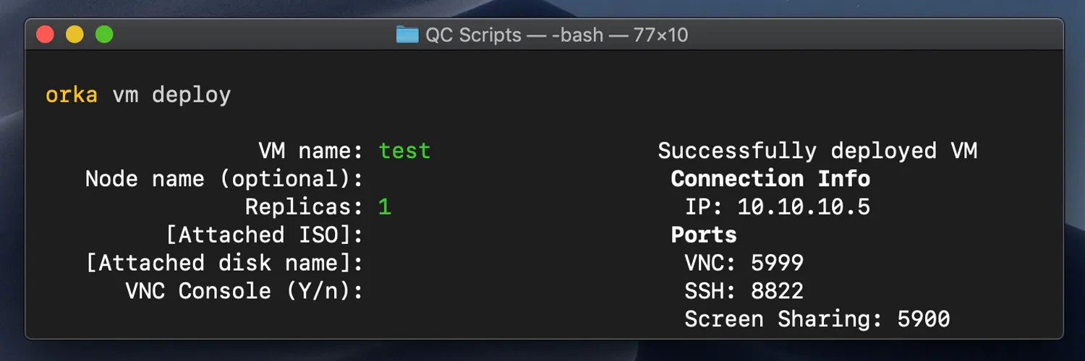This screenshot has width=1085, height=361.
Task: Click the bold Connection Info heading
Action: [770, 179]
